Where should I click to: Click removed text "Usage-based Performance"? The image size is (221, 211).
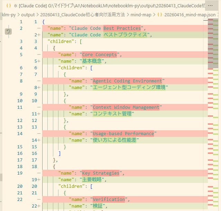(x=123, y=133)
